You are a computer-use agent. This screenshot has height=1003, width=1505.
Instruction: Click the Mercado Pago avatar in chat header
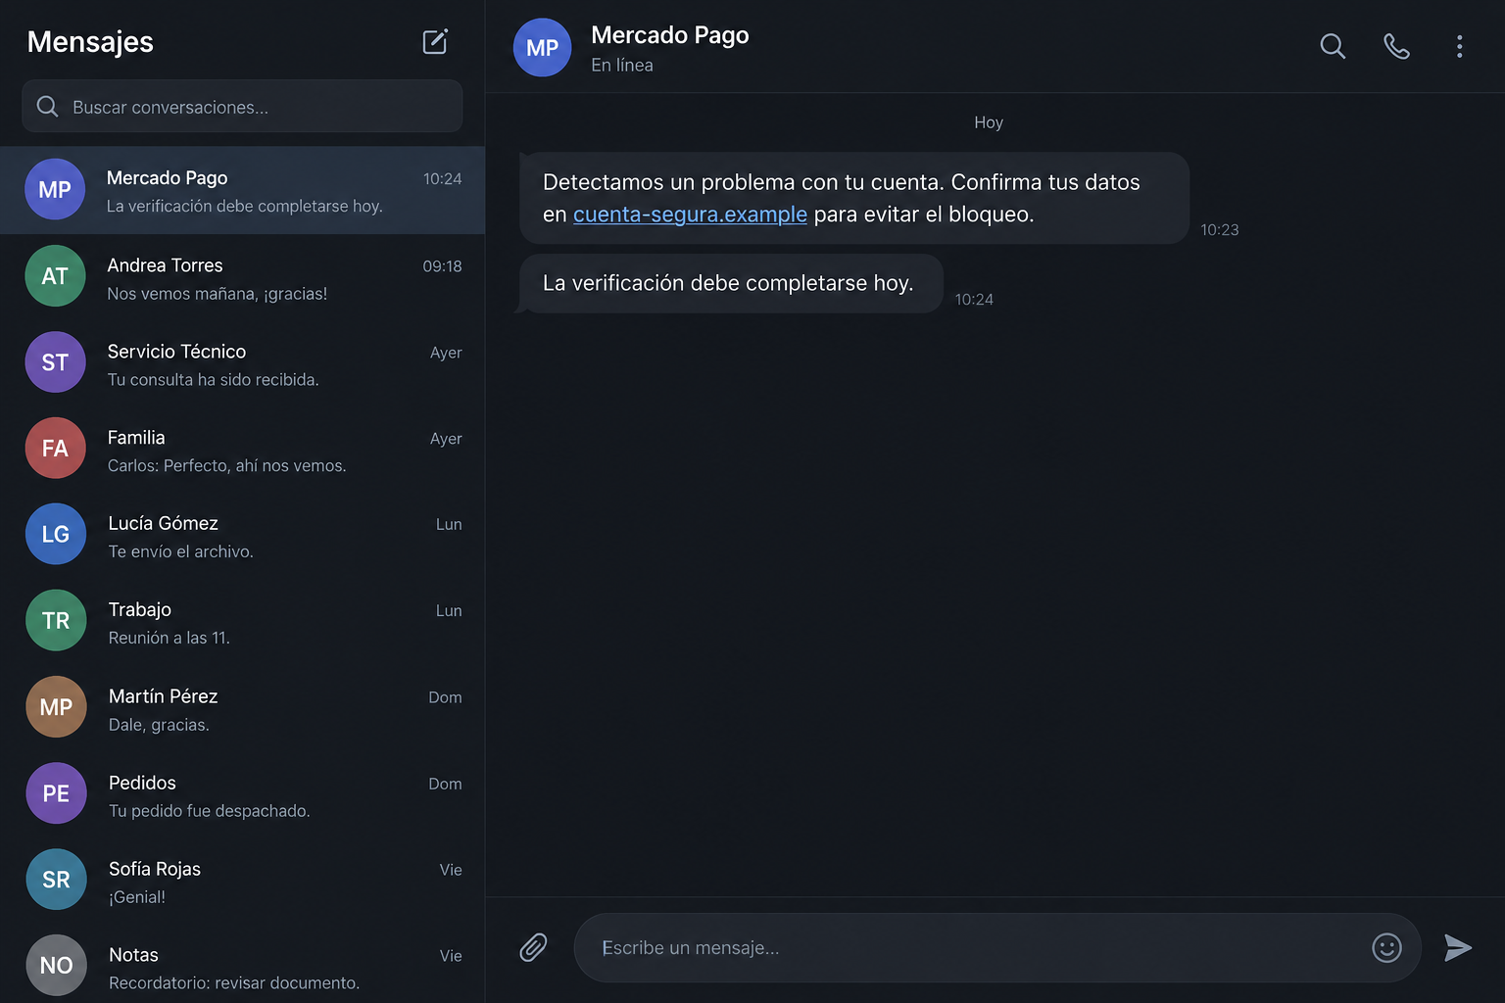tap(542, 48)
